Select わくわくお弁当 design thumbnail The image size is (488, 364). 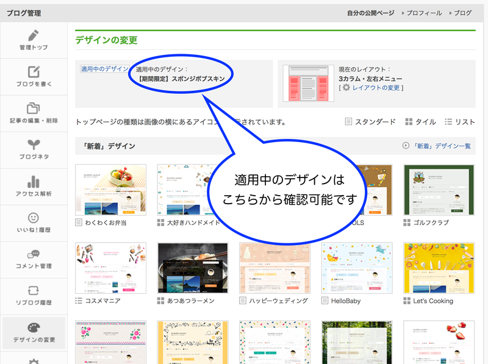coord(110,190)
